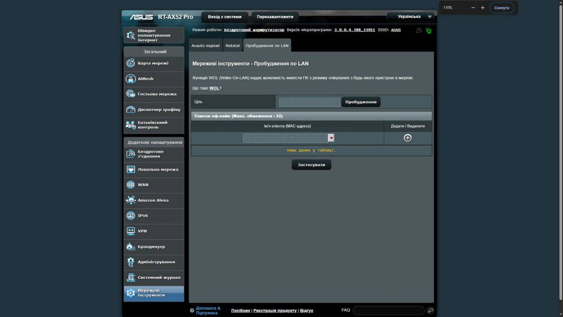This screenshot has height=317, width=563.
Task: Click the Застосувати apply button
Action: point(311,165)
